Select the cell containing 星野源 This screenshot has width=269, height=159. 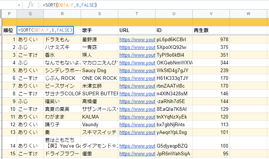point(99,39)
